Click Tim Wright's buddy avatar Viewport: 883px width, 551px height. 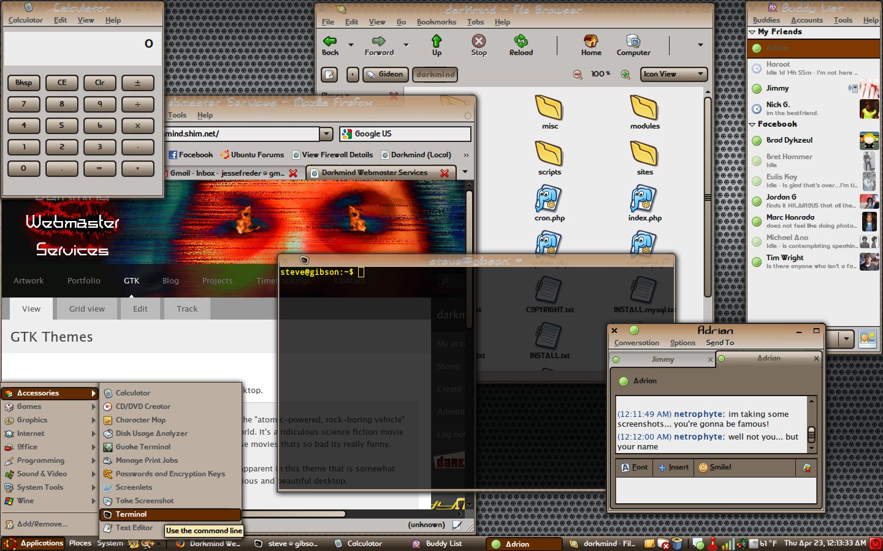[x=869, y=262]
